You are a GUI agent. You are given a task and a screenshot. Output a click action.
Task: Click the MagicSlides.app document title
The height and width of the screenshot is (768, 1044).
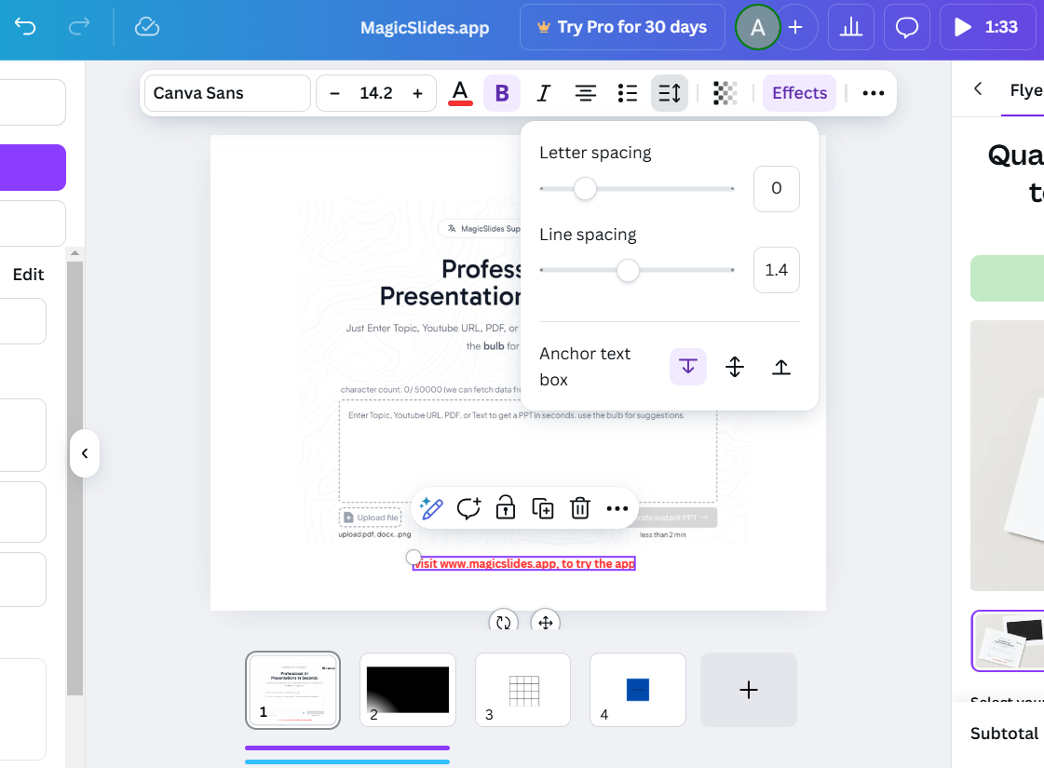[425, 27]
